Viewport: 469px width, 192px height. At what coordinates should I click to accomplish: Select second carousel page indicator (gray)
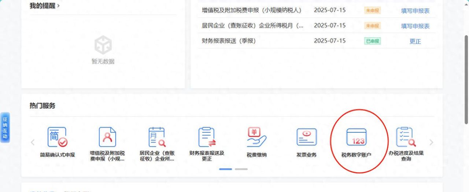point(241,169)
